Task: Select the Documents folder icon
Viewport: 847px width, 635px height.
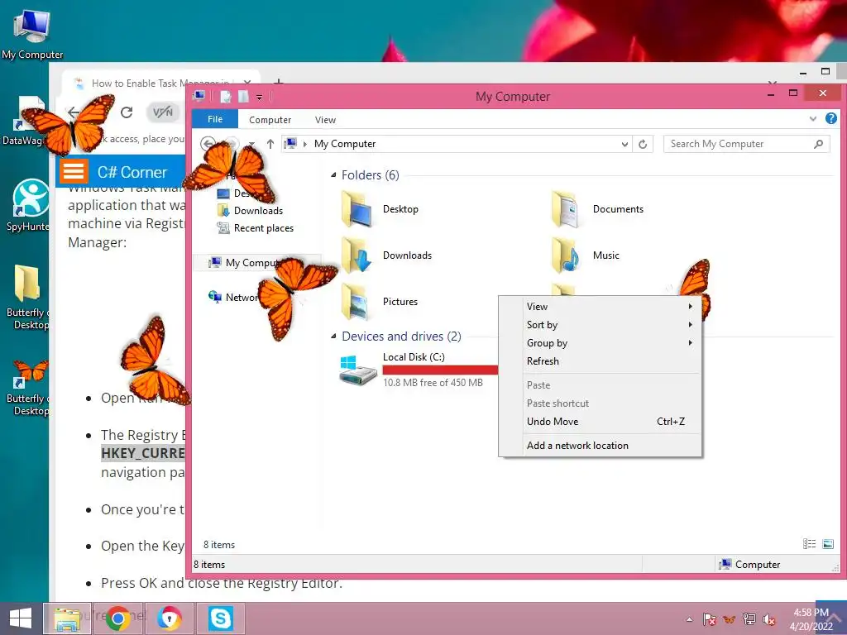Action: click(566, 208)
